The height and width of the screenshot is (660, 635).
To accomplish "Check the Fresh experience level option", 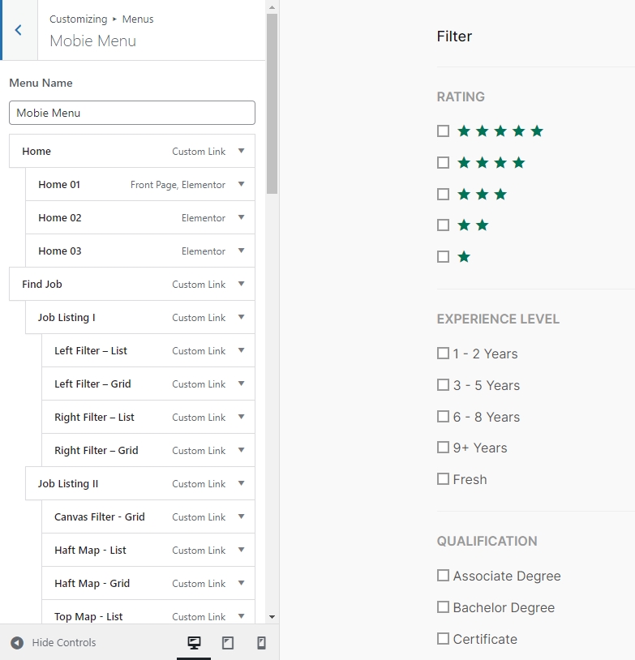I will click(x=443, y=479).
